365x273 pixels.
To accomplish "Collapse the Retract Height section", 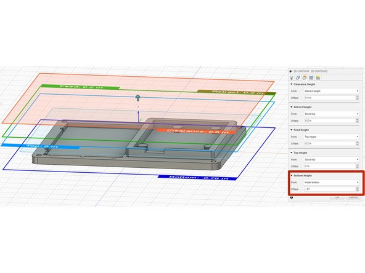I will (292, 107).
